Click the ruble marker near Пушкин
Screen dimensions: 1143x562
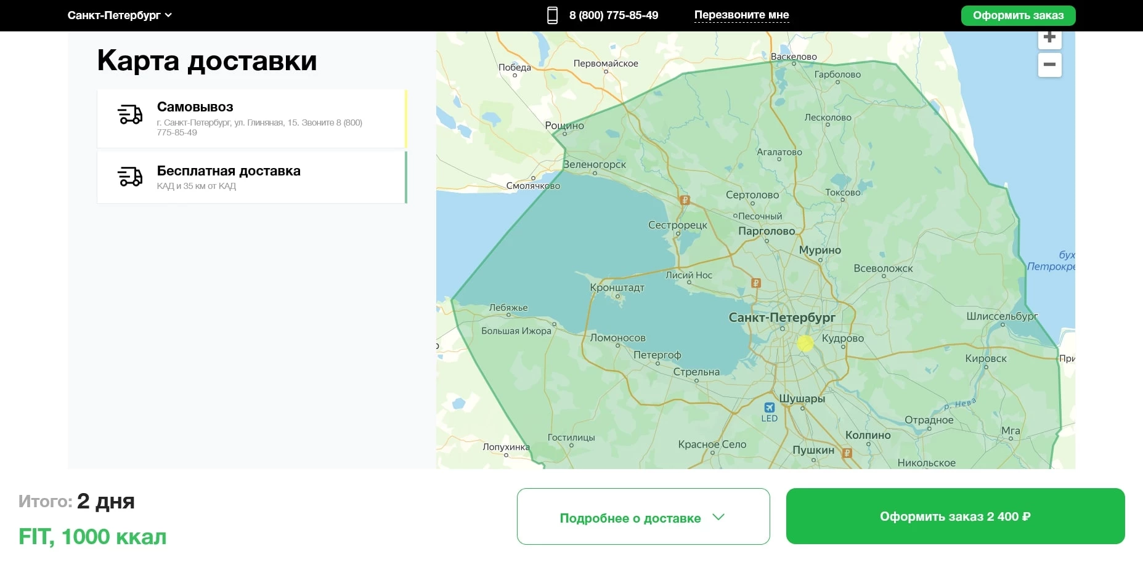coord(848,451)
